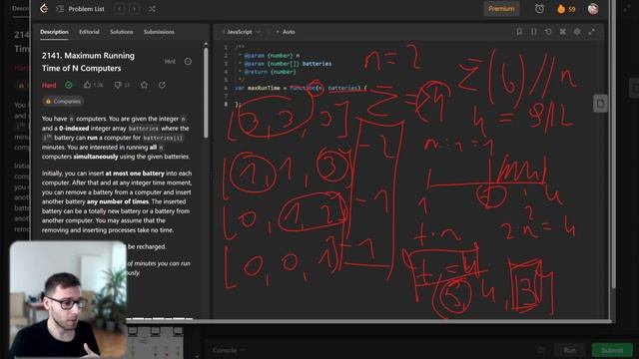
Task: Go to the previous problem arrow
Action: (119, 9)
